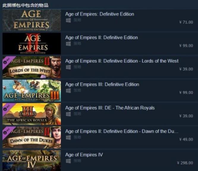This screenshot has width=198, height=171.
Task: Click the ¥ 298.00 price for Age of Empires IV
Action: coord(185,163)
